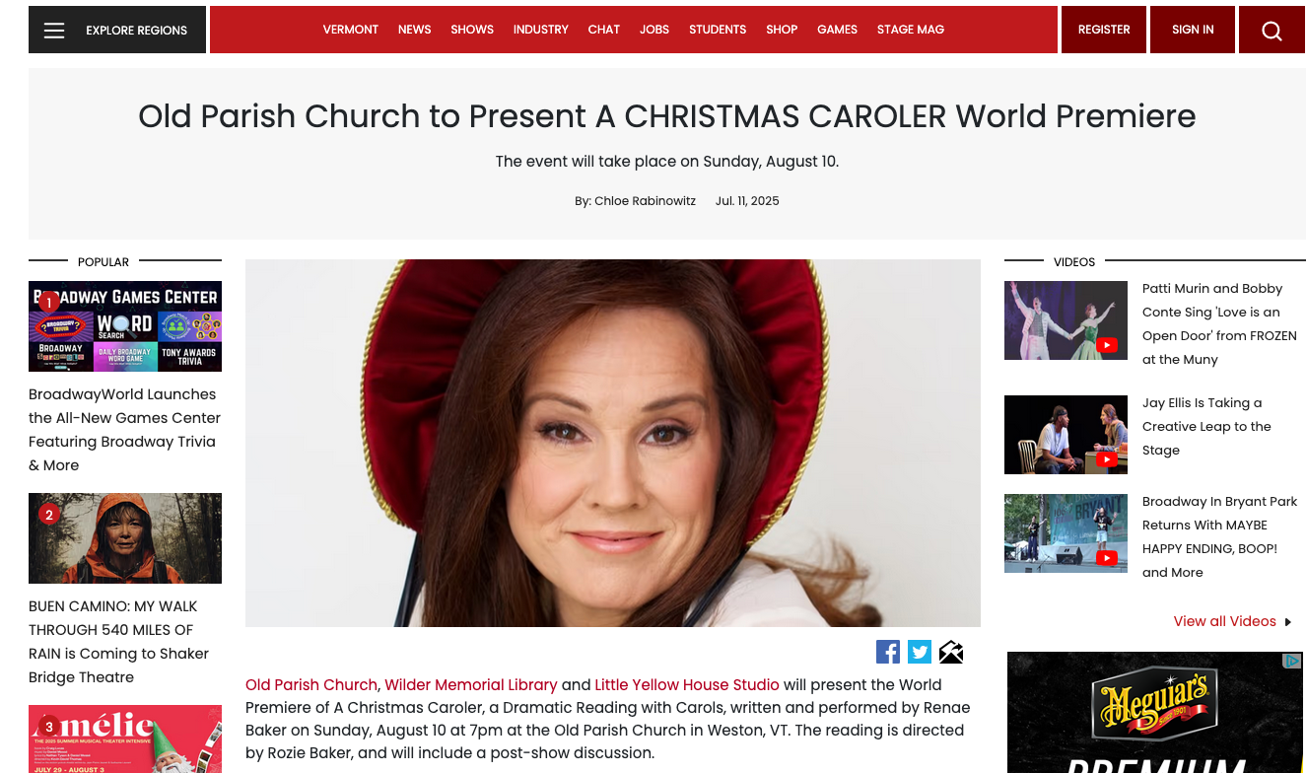1307x773 pixels.
Task: Email article using envelope icon
Action: [x=951, y=652]
